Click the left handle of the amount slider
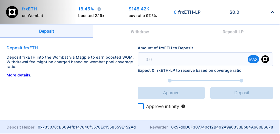The height and width of the screenshot is (134, 280). [x=170, y=81]
